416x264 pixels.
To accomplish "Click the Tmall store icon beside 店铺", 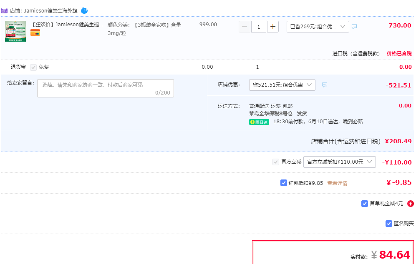I will [4, 11].
